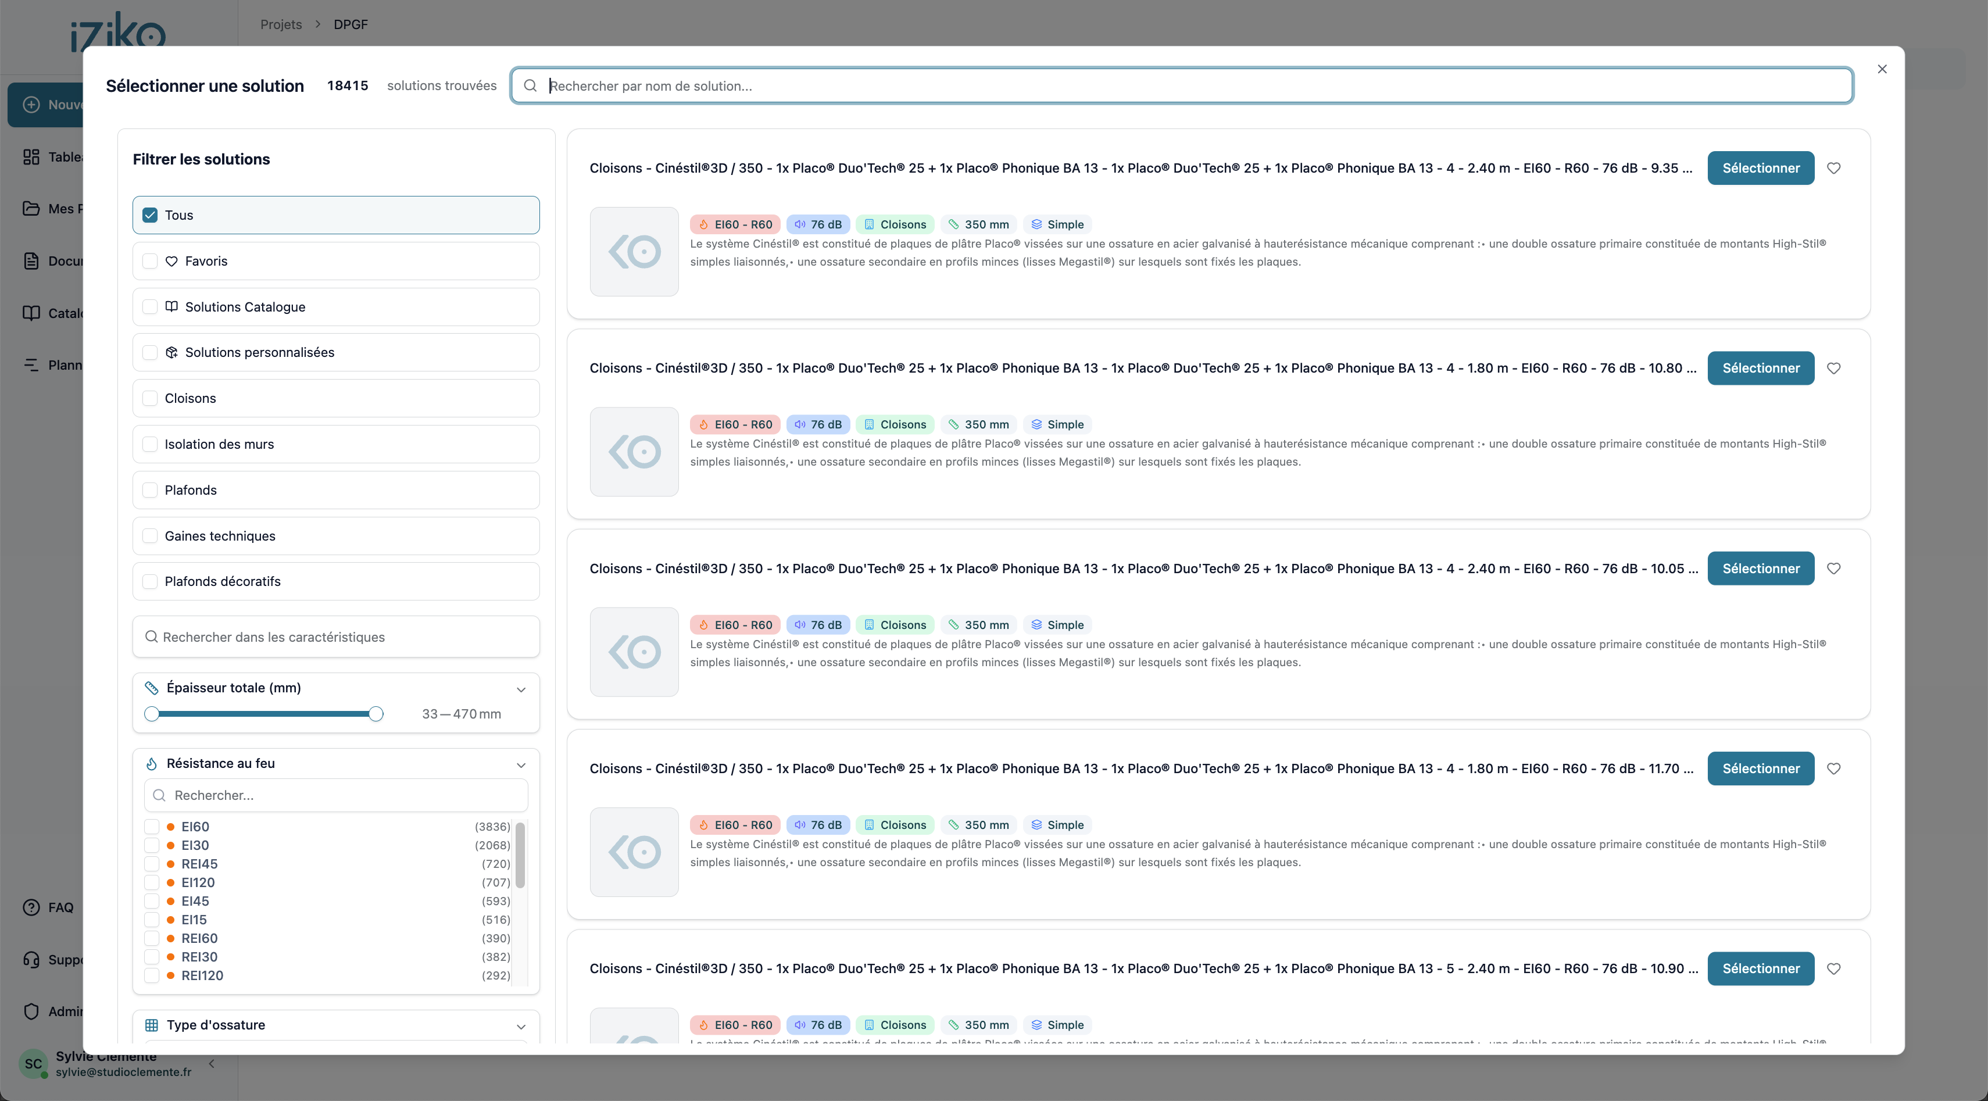Screen dimensions: 1988x1101
Task: Mark the 11.70 solution as favorite
Action: click(x=1833, y=768)
